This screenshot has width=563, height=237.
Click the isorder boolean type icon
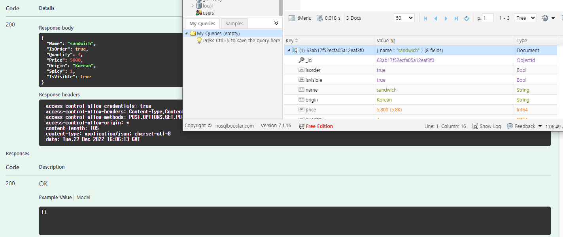(301, 70)
